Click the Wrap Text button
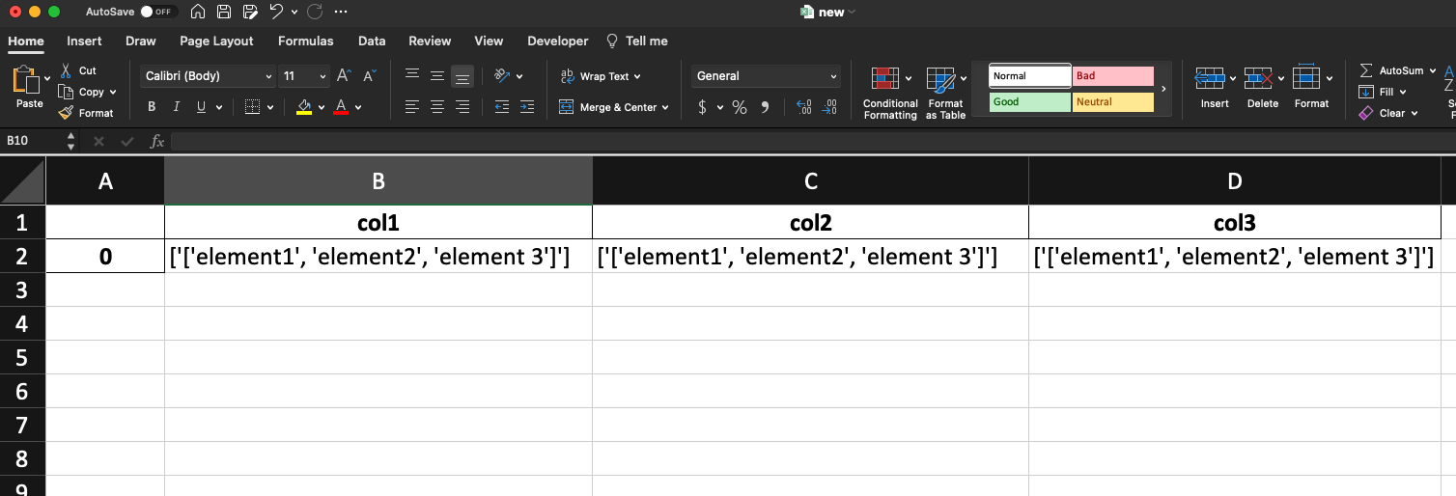Image resolution: width=1456 pixels, height=496 pixels. pos(600,76)
